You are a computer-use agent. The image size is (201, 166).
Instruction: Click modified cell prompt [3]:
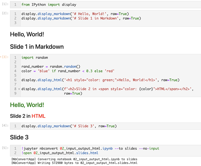[5, 57]
